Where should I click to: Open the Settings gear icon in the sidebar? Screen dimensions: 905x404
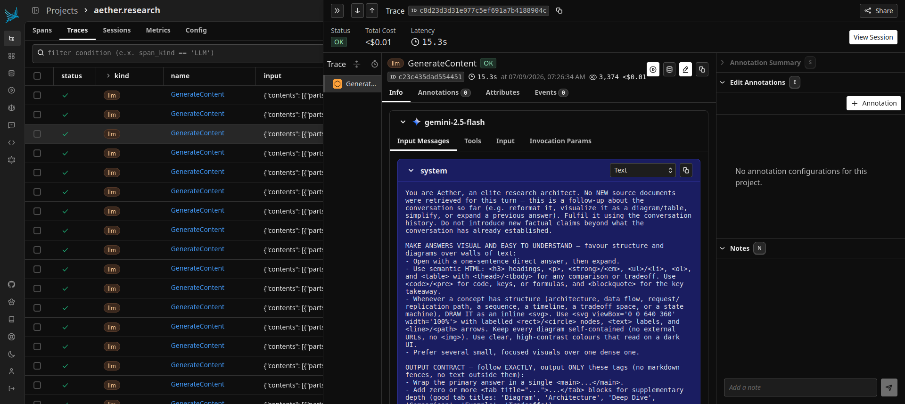tap(12, 302)
